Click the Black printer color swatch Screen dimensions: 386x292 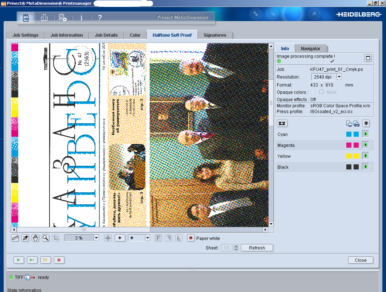pos(356,167)
